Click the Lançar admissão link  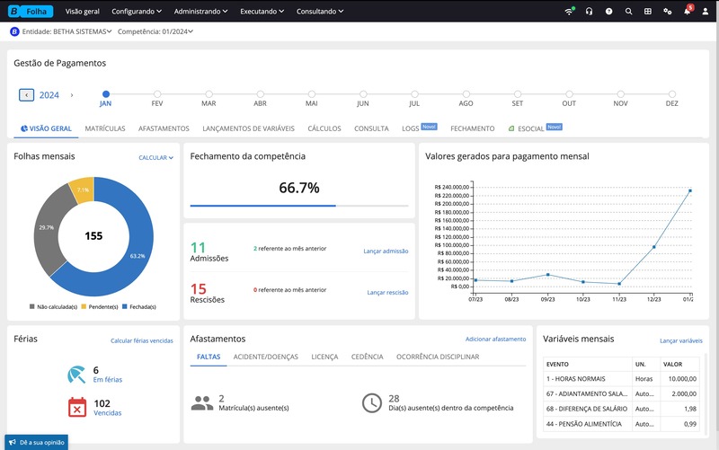[x=386, y=251]
